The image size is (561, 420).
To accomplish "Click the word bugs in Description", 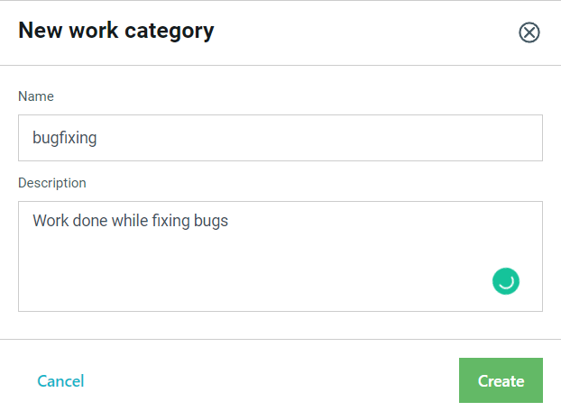I will 211,221.
